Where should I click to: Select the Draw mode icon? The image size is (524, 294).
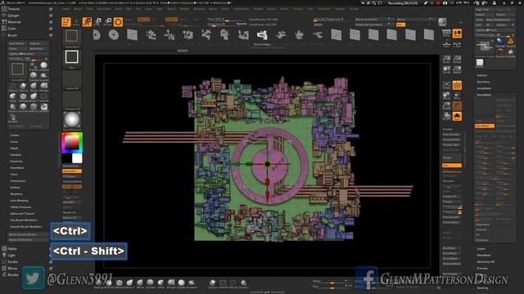click(76, 22)
